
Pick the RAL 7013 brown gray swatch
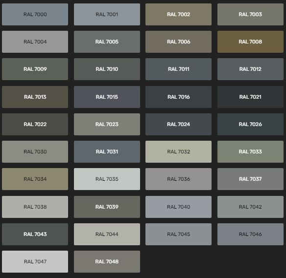click(x=35, y=97)
